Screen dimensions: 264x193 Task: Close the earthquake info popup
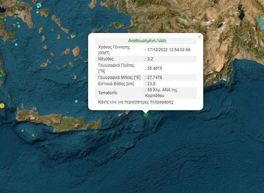(x=200, y=37)
